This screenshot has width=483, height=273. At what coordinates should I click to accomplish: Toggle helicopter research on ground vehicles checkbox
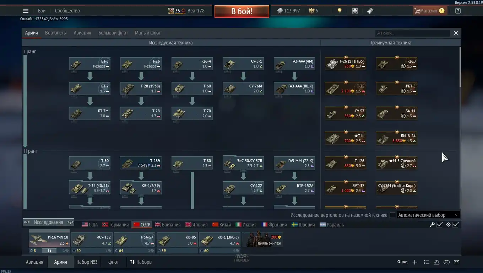click(392, 215)
